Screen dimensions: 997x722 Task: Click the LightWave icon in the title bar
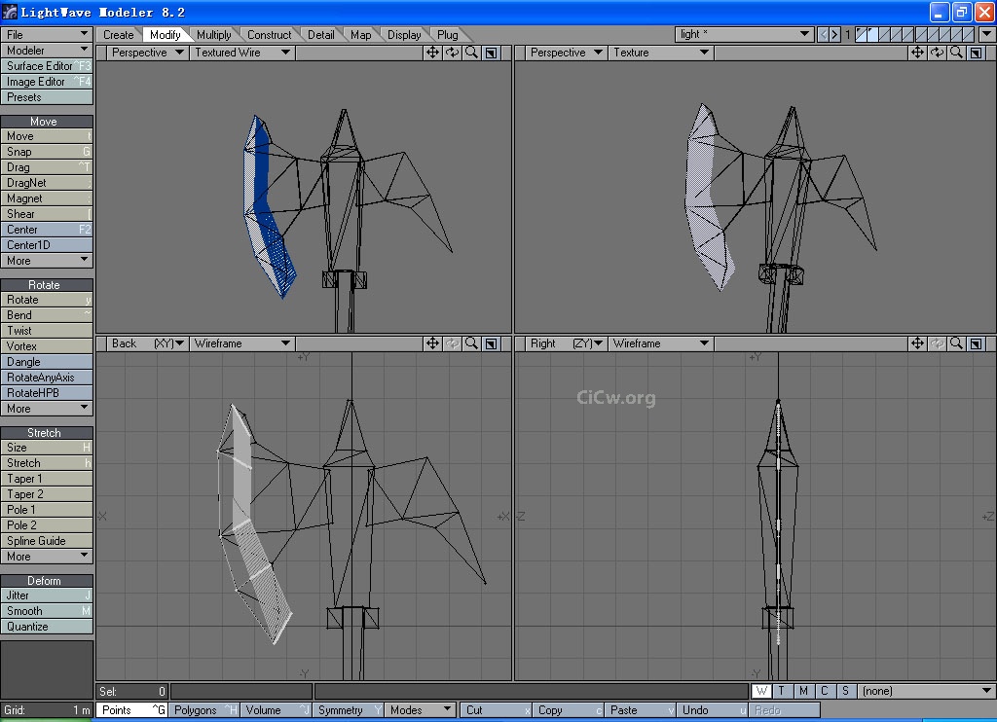pos(10,12)
